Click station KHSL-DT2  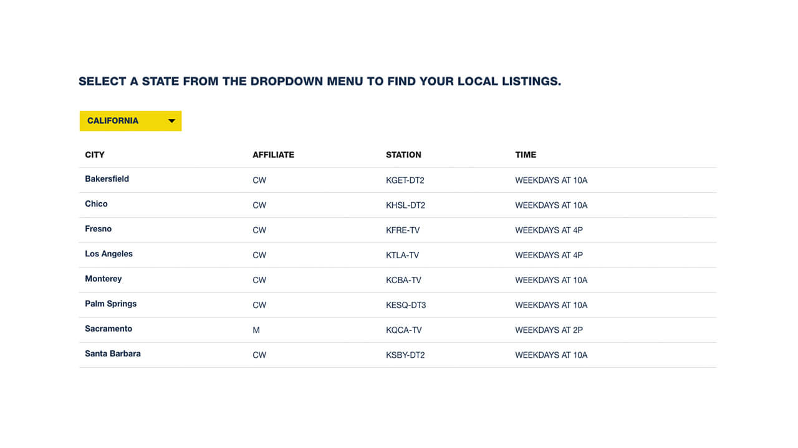(405, 205)
